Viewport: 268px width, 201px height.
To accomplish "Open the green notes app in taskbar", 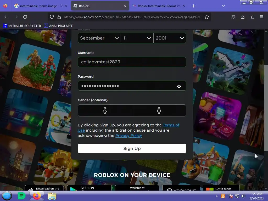I will [x=21, y=196].
